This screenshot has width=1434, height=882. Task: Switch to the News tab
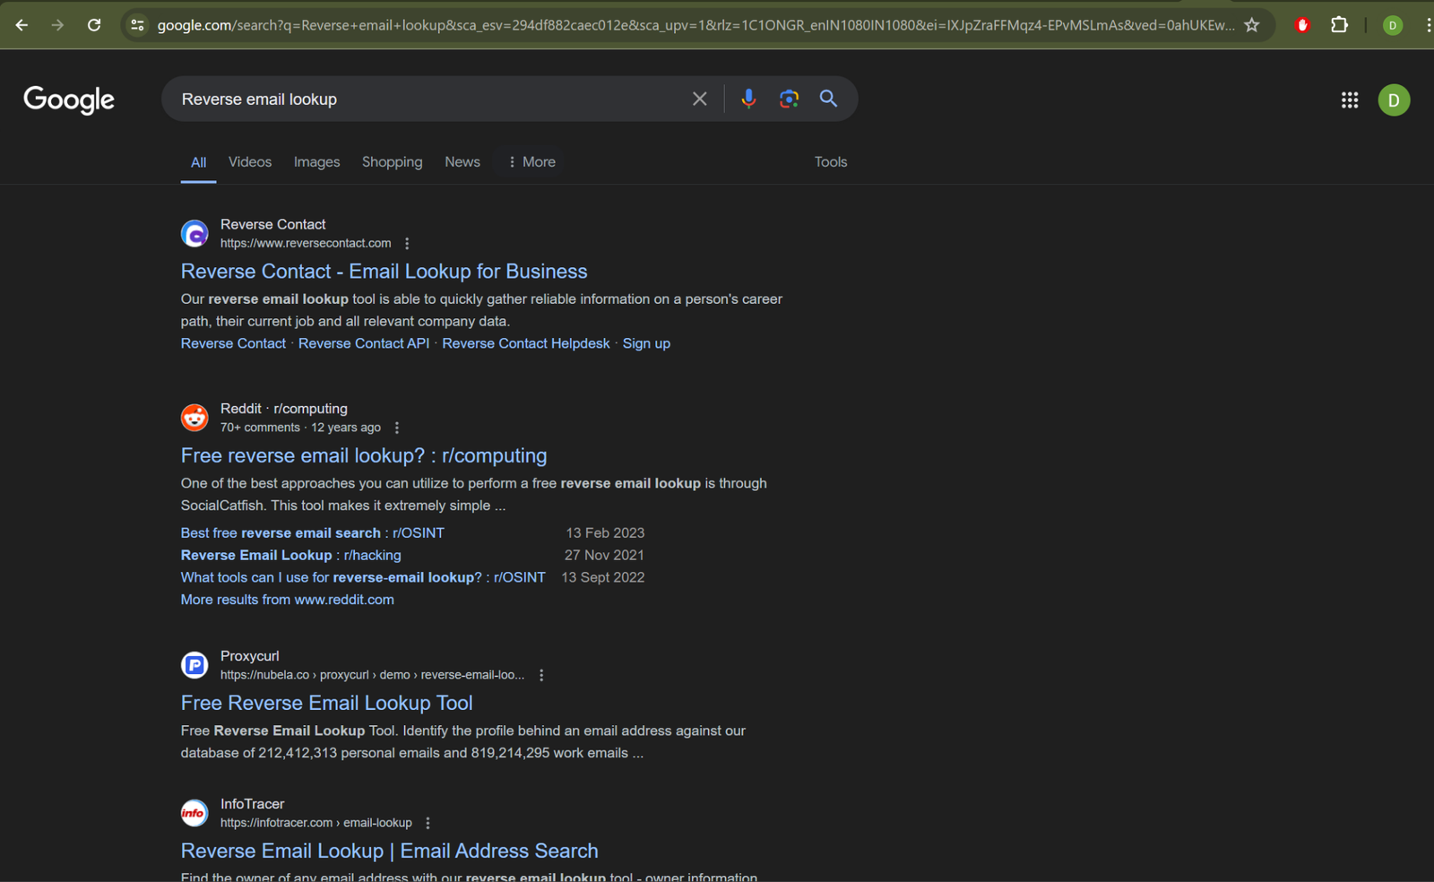462,161
